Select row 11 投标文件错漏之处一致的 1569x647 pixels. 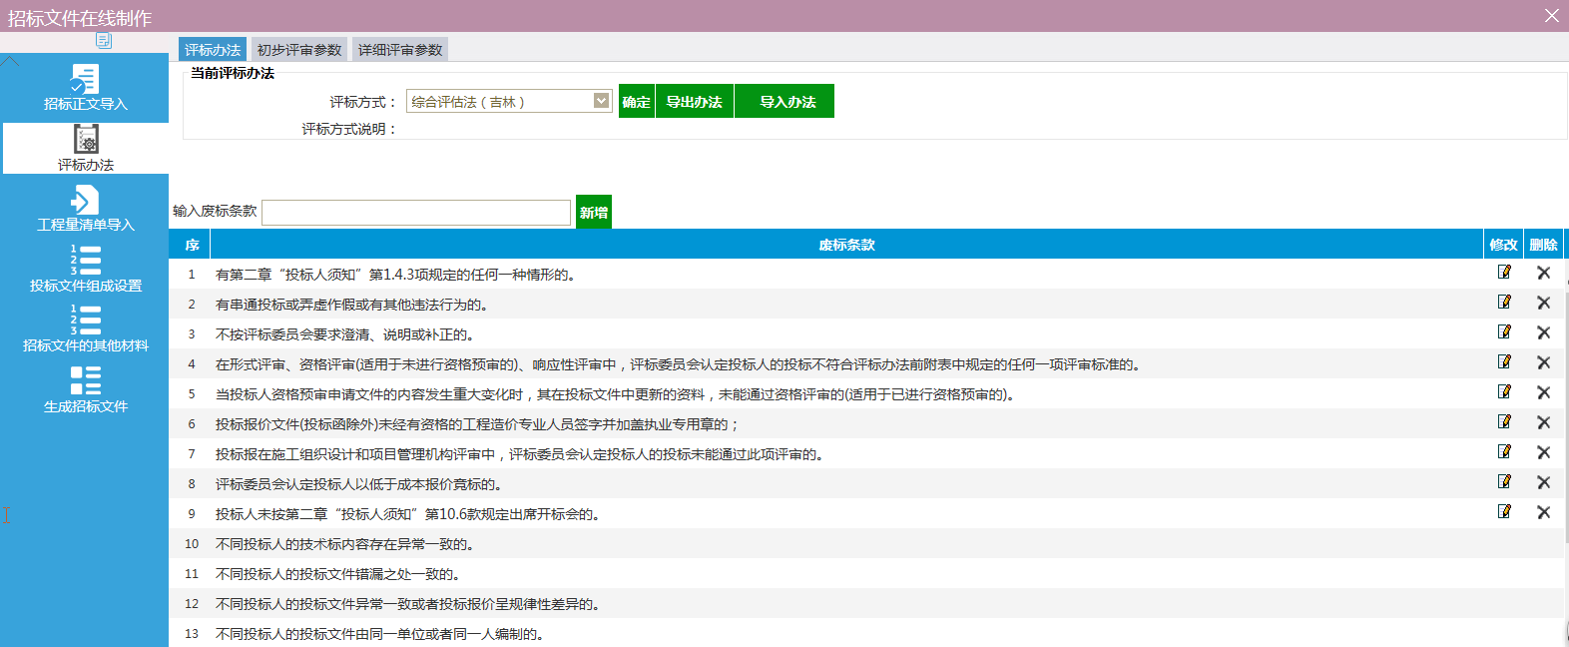tap(865, 573)
